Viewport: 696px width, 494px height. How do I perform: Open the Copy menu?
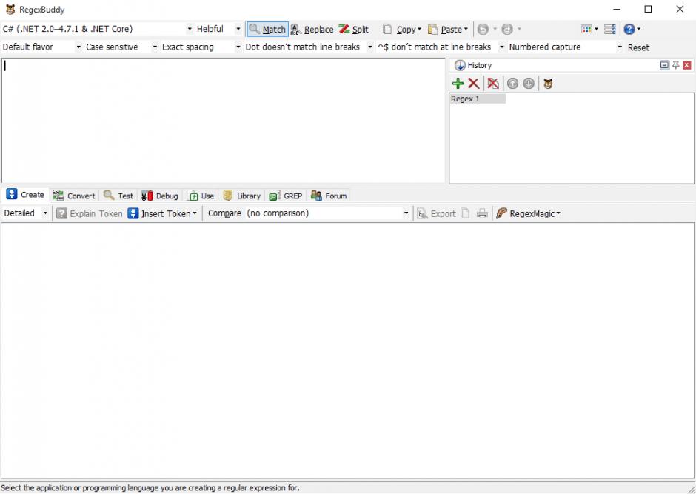402,30
